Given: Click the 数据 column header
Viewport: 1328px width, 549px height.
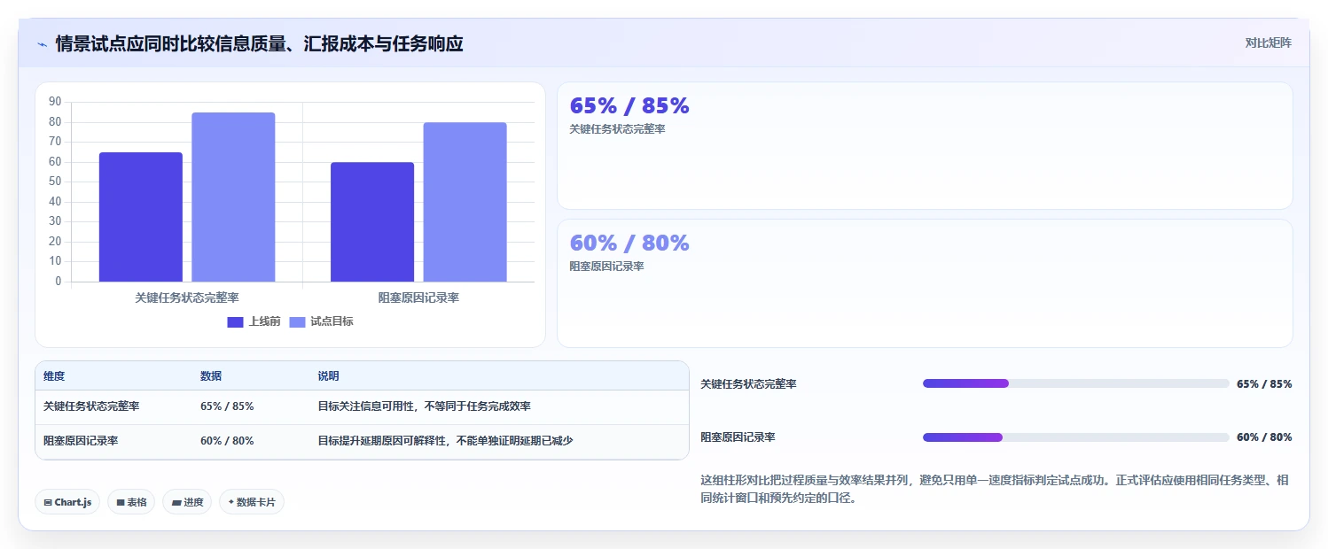Looking at the screenshot, I should click(211, 376).
